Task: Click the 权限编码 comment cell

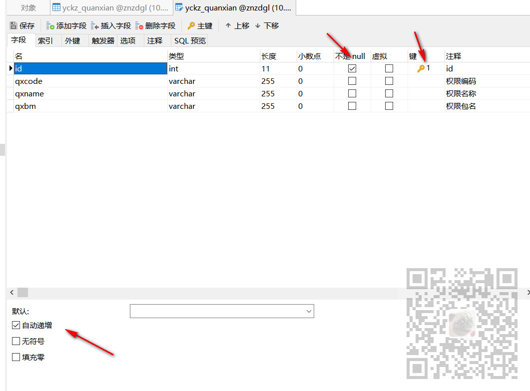Action: click(487, 81)
